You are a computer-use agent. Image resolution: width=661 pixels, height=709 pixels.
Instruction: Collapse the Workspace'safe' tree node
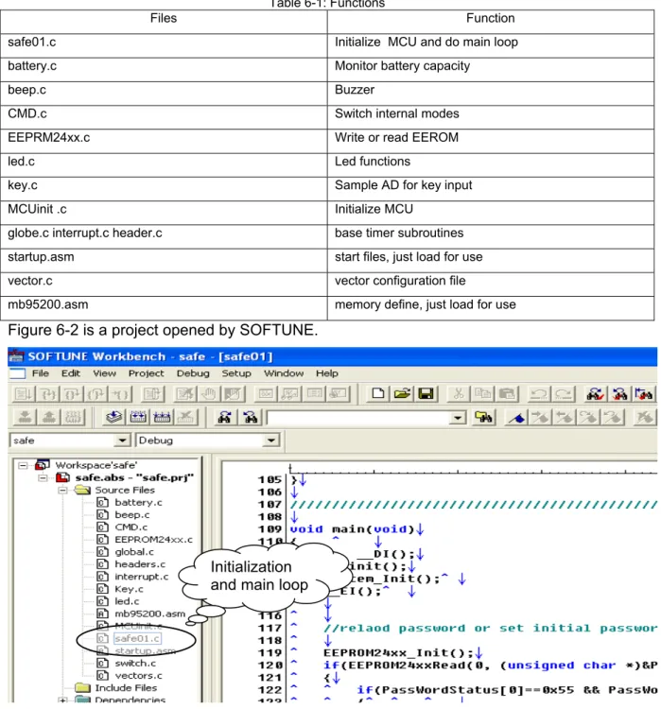[23, 465]
